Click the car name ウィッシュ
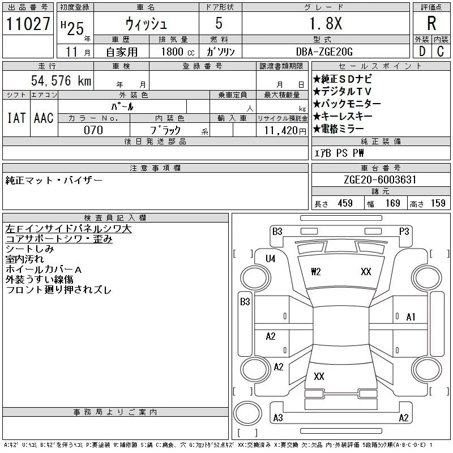Image resolution: width=453 pixels, height=453 pixels. pos(146,24)
